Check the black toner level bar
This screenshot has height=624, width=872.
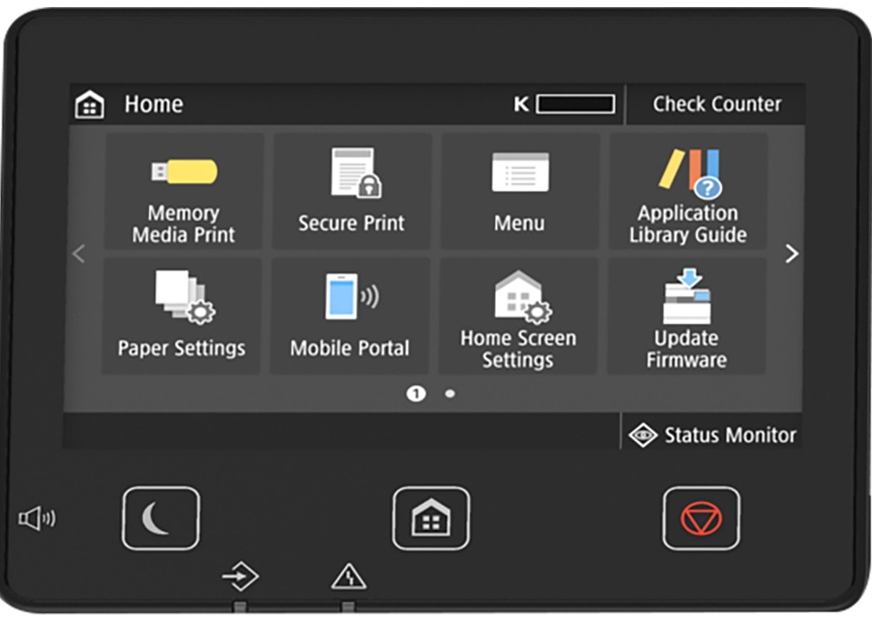coord(575,104)
